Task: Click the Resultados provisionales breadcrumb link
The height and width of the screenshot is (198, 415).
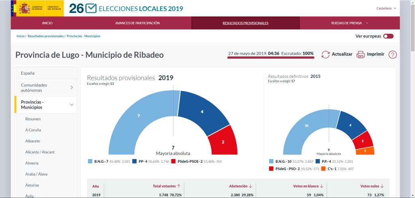Action: (x=46, y=36)
